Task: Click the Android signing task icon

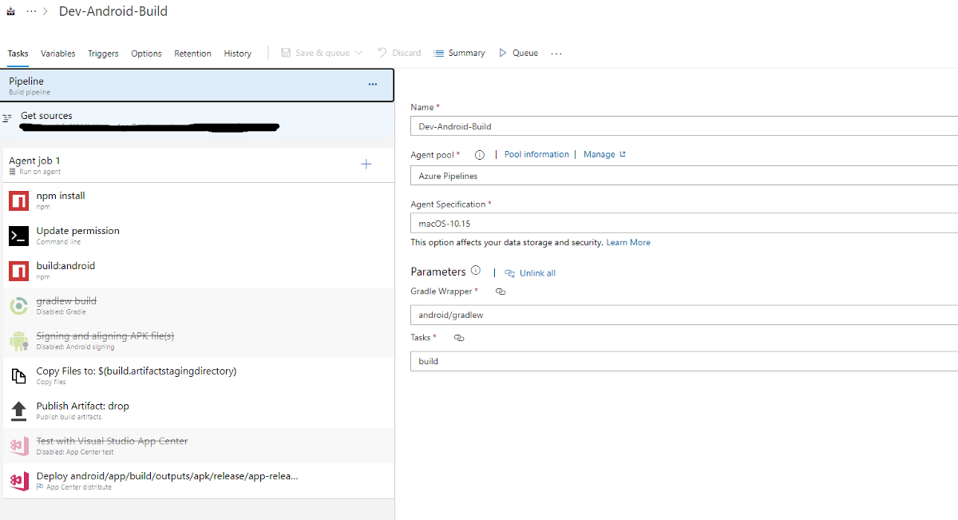Action: coord(18,341)
